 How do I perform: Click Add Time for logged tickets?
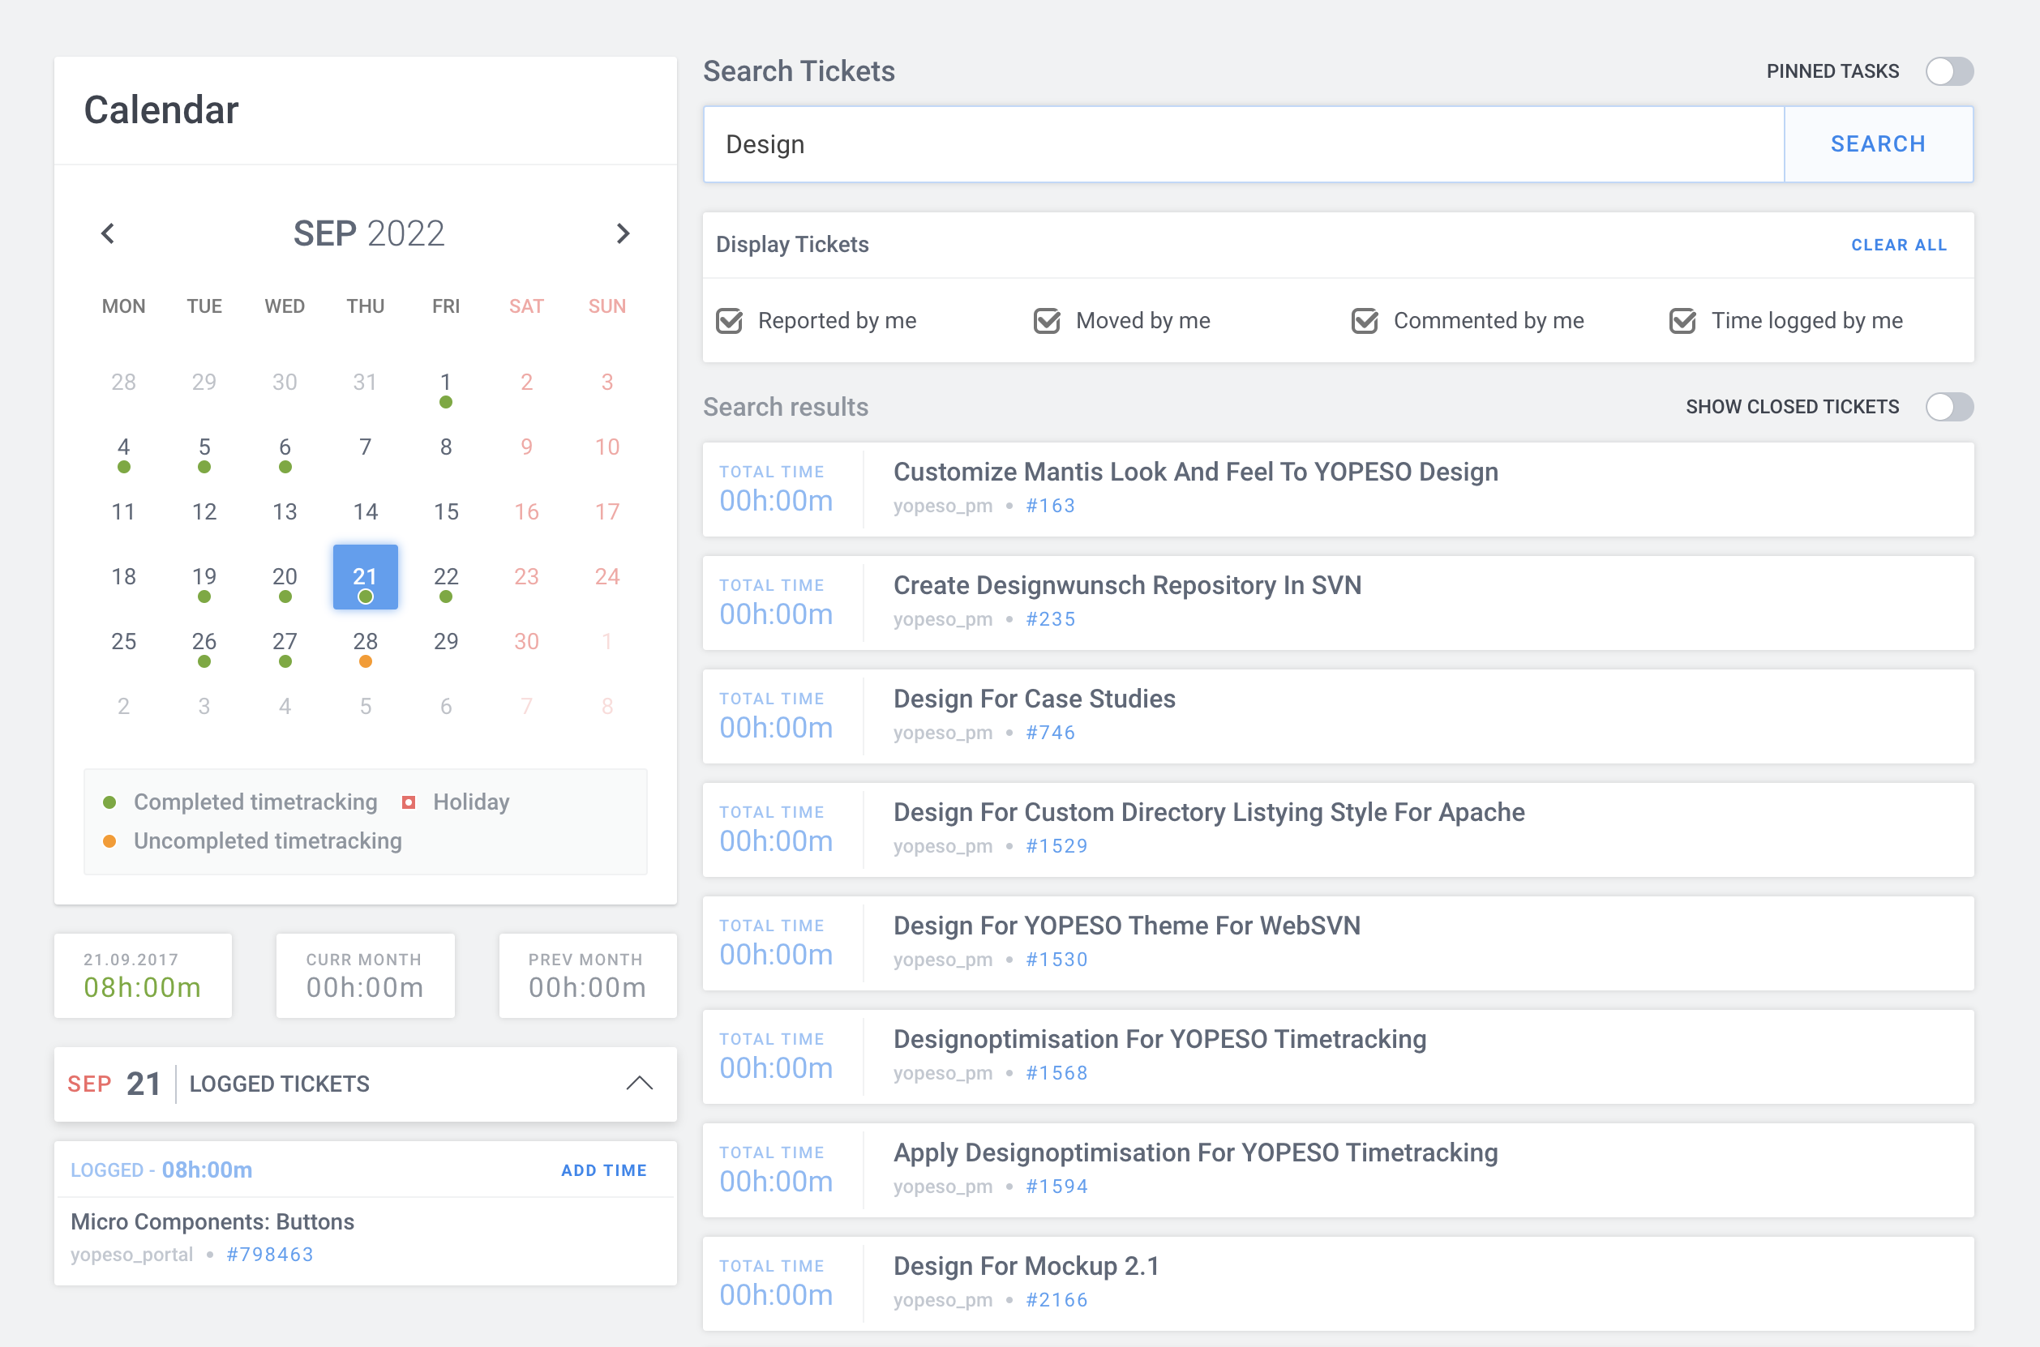[603, 1170]
